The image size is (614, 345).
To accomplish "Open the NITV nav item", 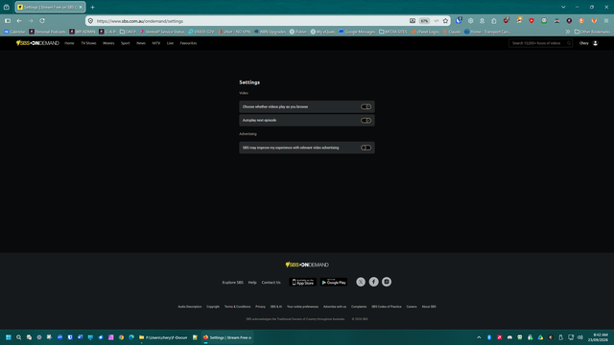I will click(155, 43).
